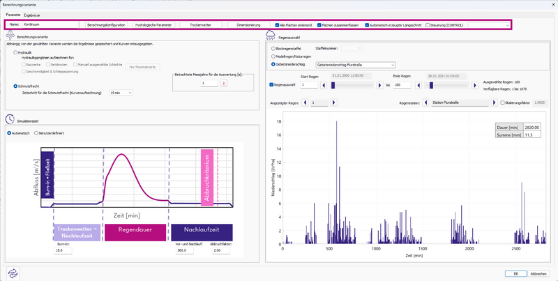Toggle Flächen zusammenfassen checkbox
This screenshot has width=558, height=281.
point(319,25)
